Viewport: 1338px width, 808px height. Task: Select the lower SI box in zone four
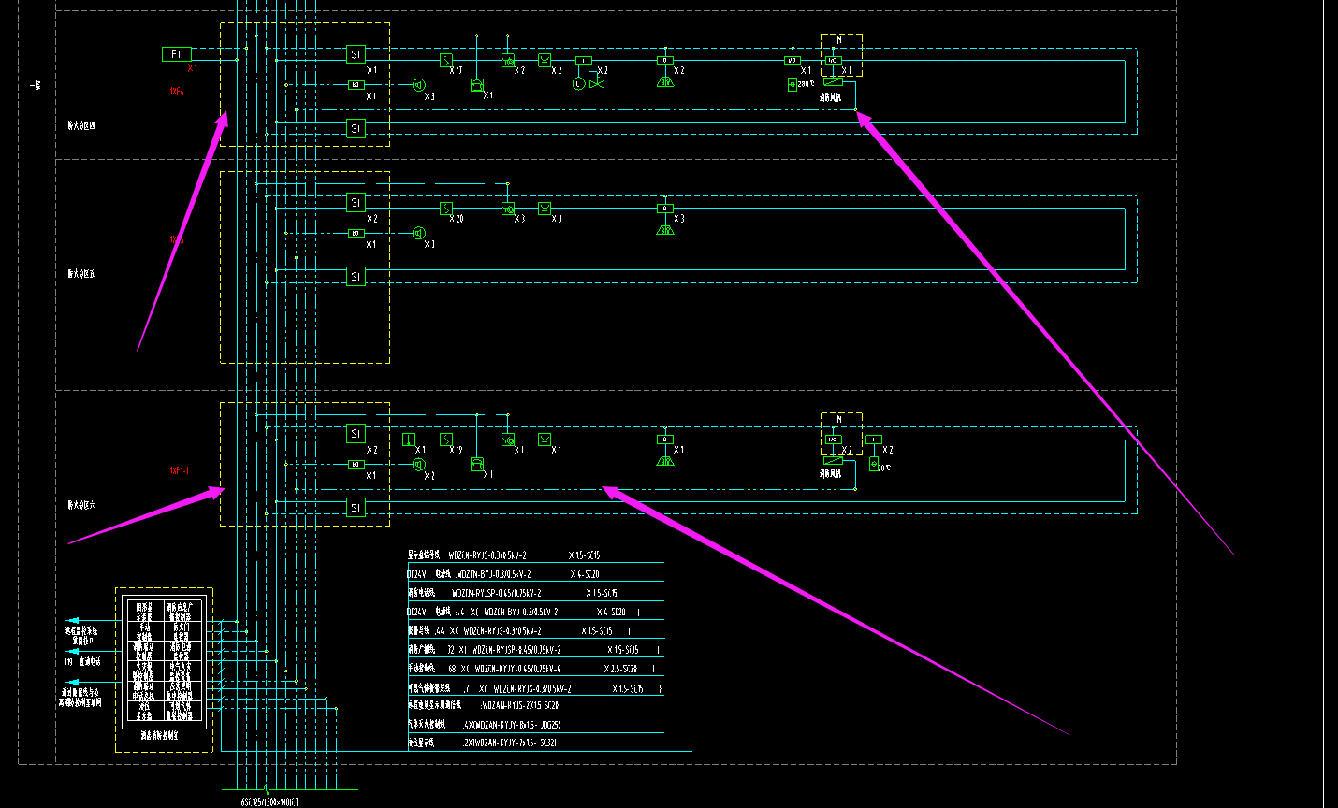[x=356, y=128]
